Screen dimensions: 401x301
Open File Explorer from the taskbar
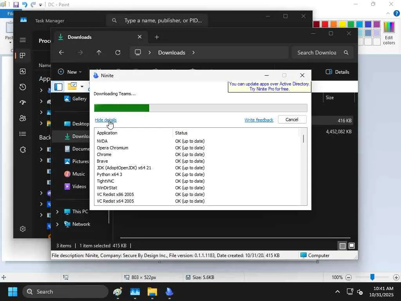152,292
